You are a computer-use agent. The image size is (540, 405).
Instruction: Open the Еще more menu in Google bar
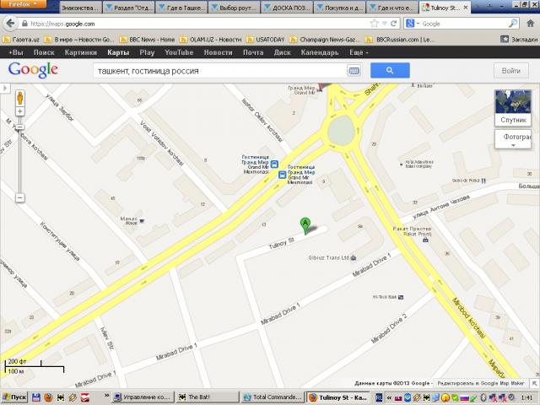pos(358,52)
